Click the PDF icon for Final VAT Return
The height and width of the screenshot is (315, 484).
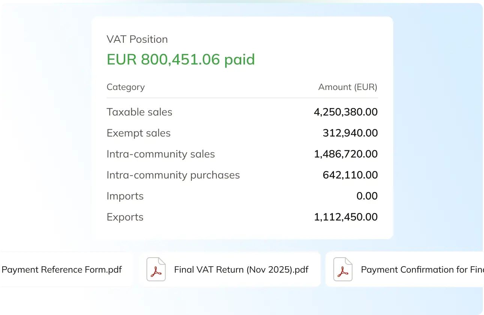[x=156, y=269]
